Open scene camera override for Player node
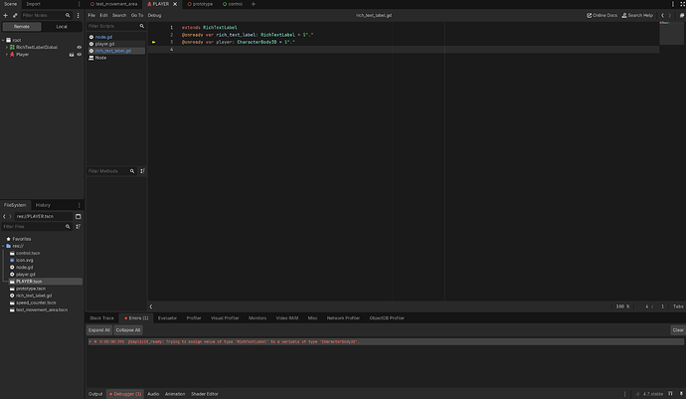 click(x=72, y=55)
